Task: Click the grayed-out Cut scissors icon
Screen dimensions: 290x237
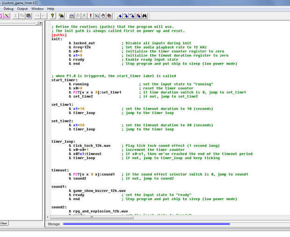Action: pyautogui.click(x=15, y=16)
